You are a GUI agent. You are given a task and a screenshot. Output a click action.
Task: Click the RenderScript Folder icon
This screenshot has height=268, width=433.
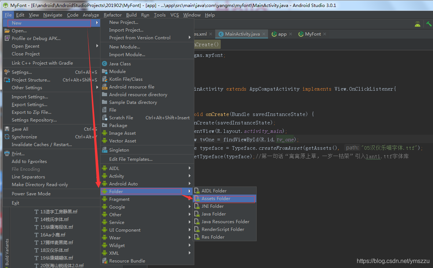click(197, 229)
